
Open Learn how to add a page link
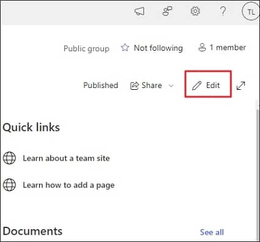pos(69,185)
